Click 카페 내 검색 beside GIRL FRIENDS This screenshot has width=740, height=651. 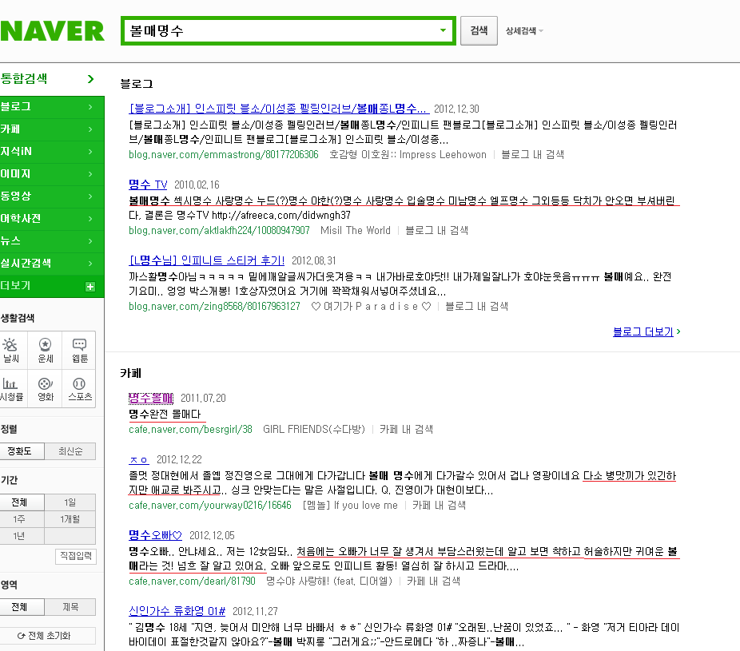pyautogui.click(x=406, y=429)
